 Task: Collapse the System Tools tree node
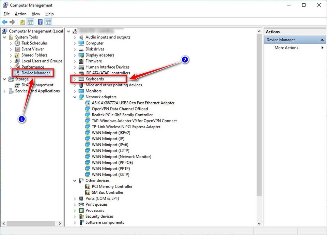pos(4,38)
